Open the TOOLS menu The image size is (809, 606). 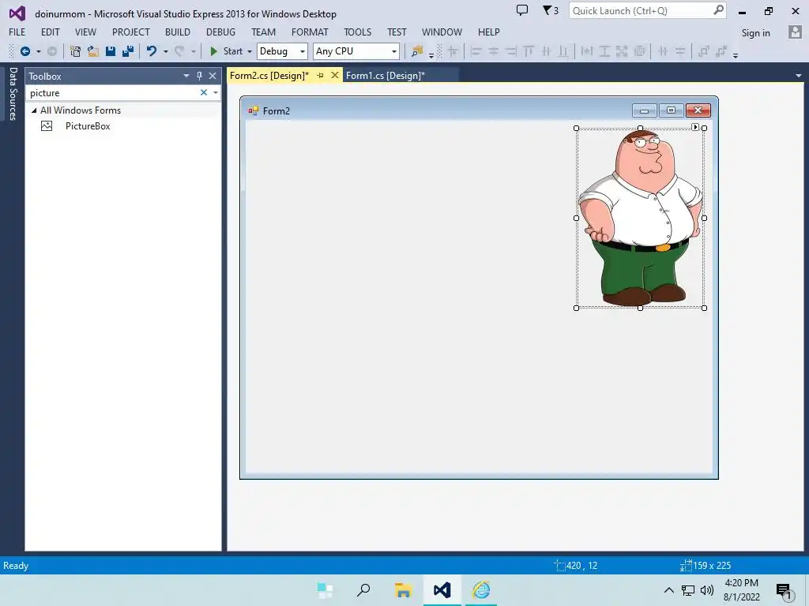[358, 32]
